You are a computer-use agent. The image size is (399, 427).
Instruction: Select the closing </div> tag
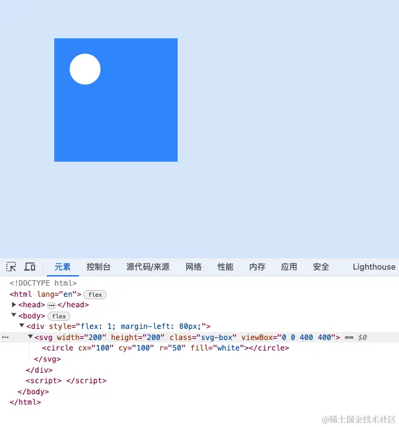coord(39,370)
